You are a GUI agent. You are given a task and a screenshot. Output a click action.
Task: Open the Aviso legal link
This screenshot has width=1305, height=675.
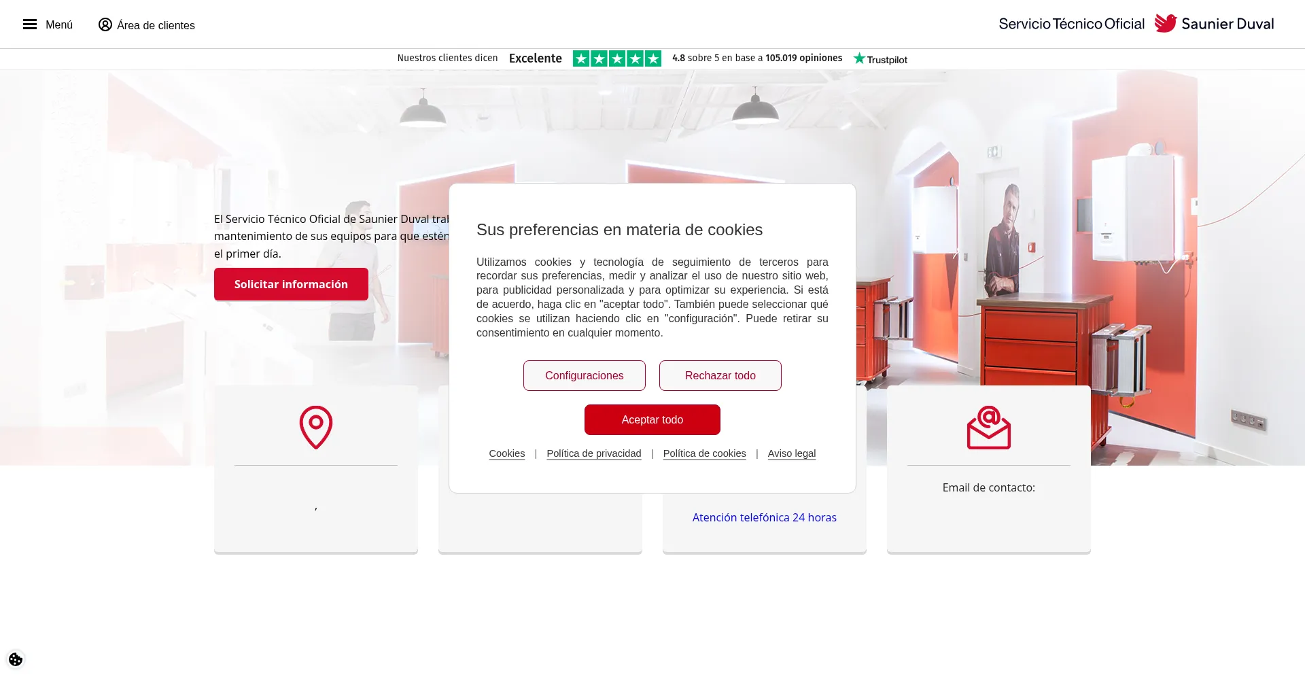[x=792, y=453]
